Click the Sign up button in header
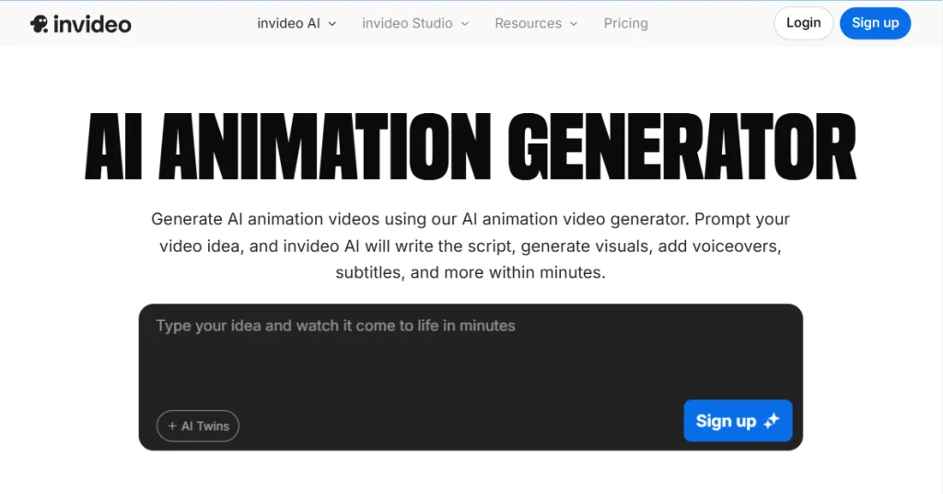This screenshot has width=943, height=494. pos(875,23)
